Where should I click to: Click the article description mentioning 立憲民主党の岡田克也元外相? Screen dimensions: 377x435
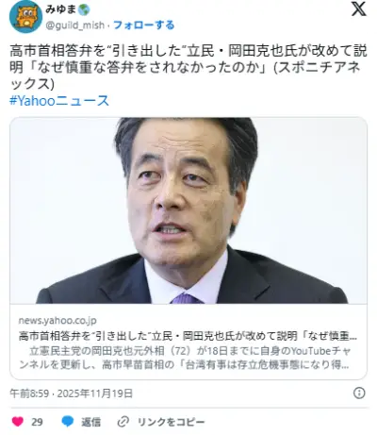(x=185, y=358)
